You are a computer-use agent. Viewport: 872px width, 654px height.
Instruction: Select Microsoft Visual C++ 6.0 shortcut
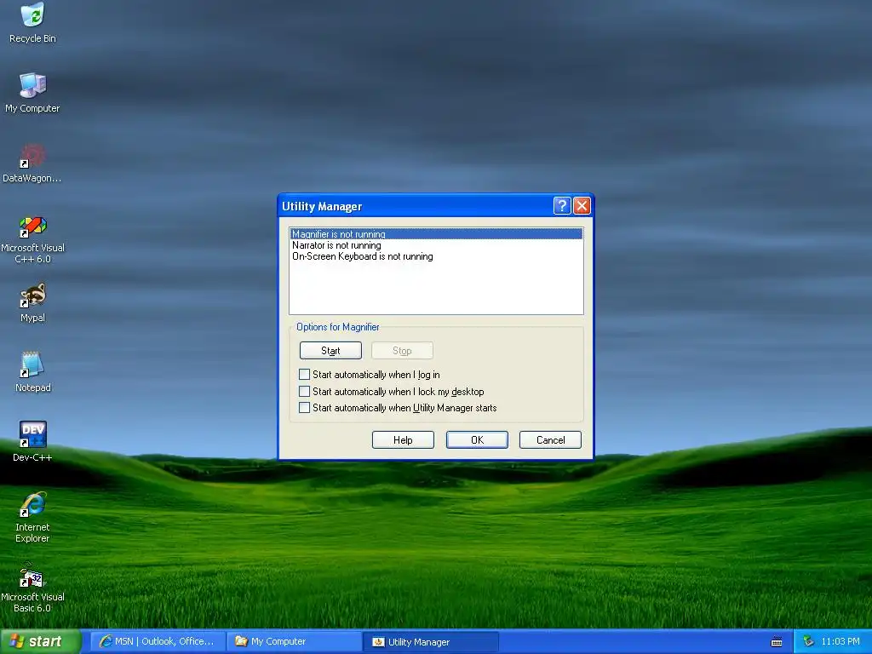[x=32, y=239]
